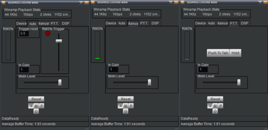Open the DSP tab in middle window

(x=155, y=24)
